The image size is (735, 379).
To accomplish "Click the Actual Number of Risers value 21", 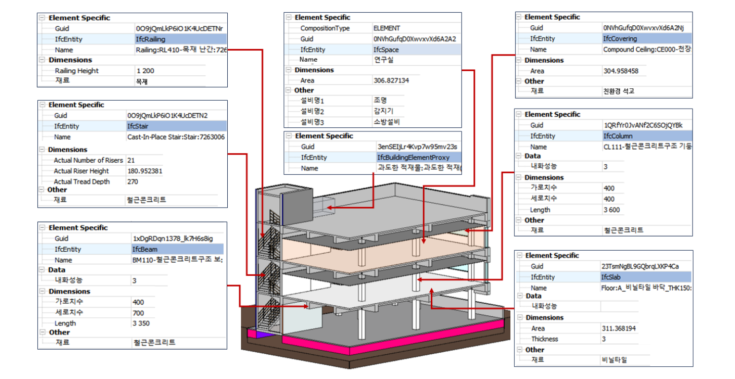I will [132, 160].
